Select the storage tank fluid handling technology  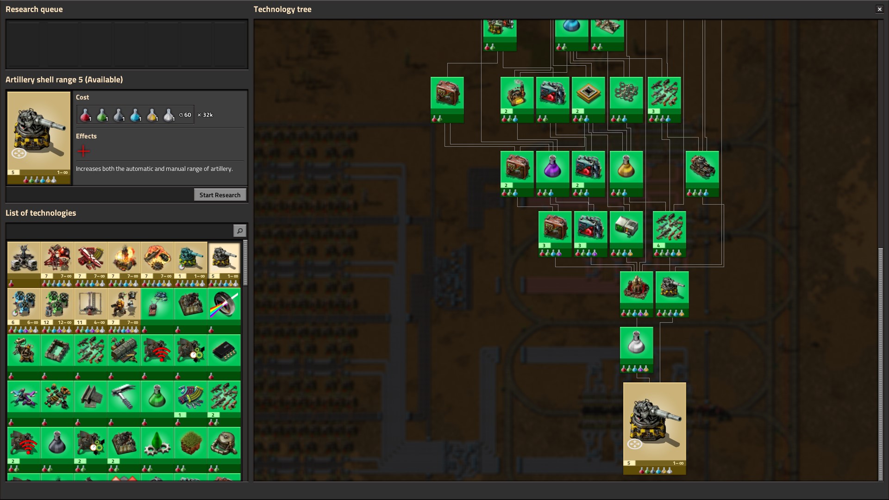tap(224, 449)
